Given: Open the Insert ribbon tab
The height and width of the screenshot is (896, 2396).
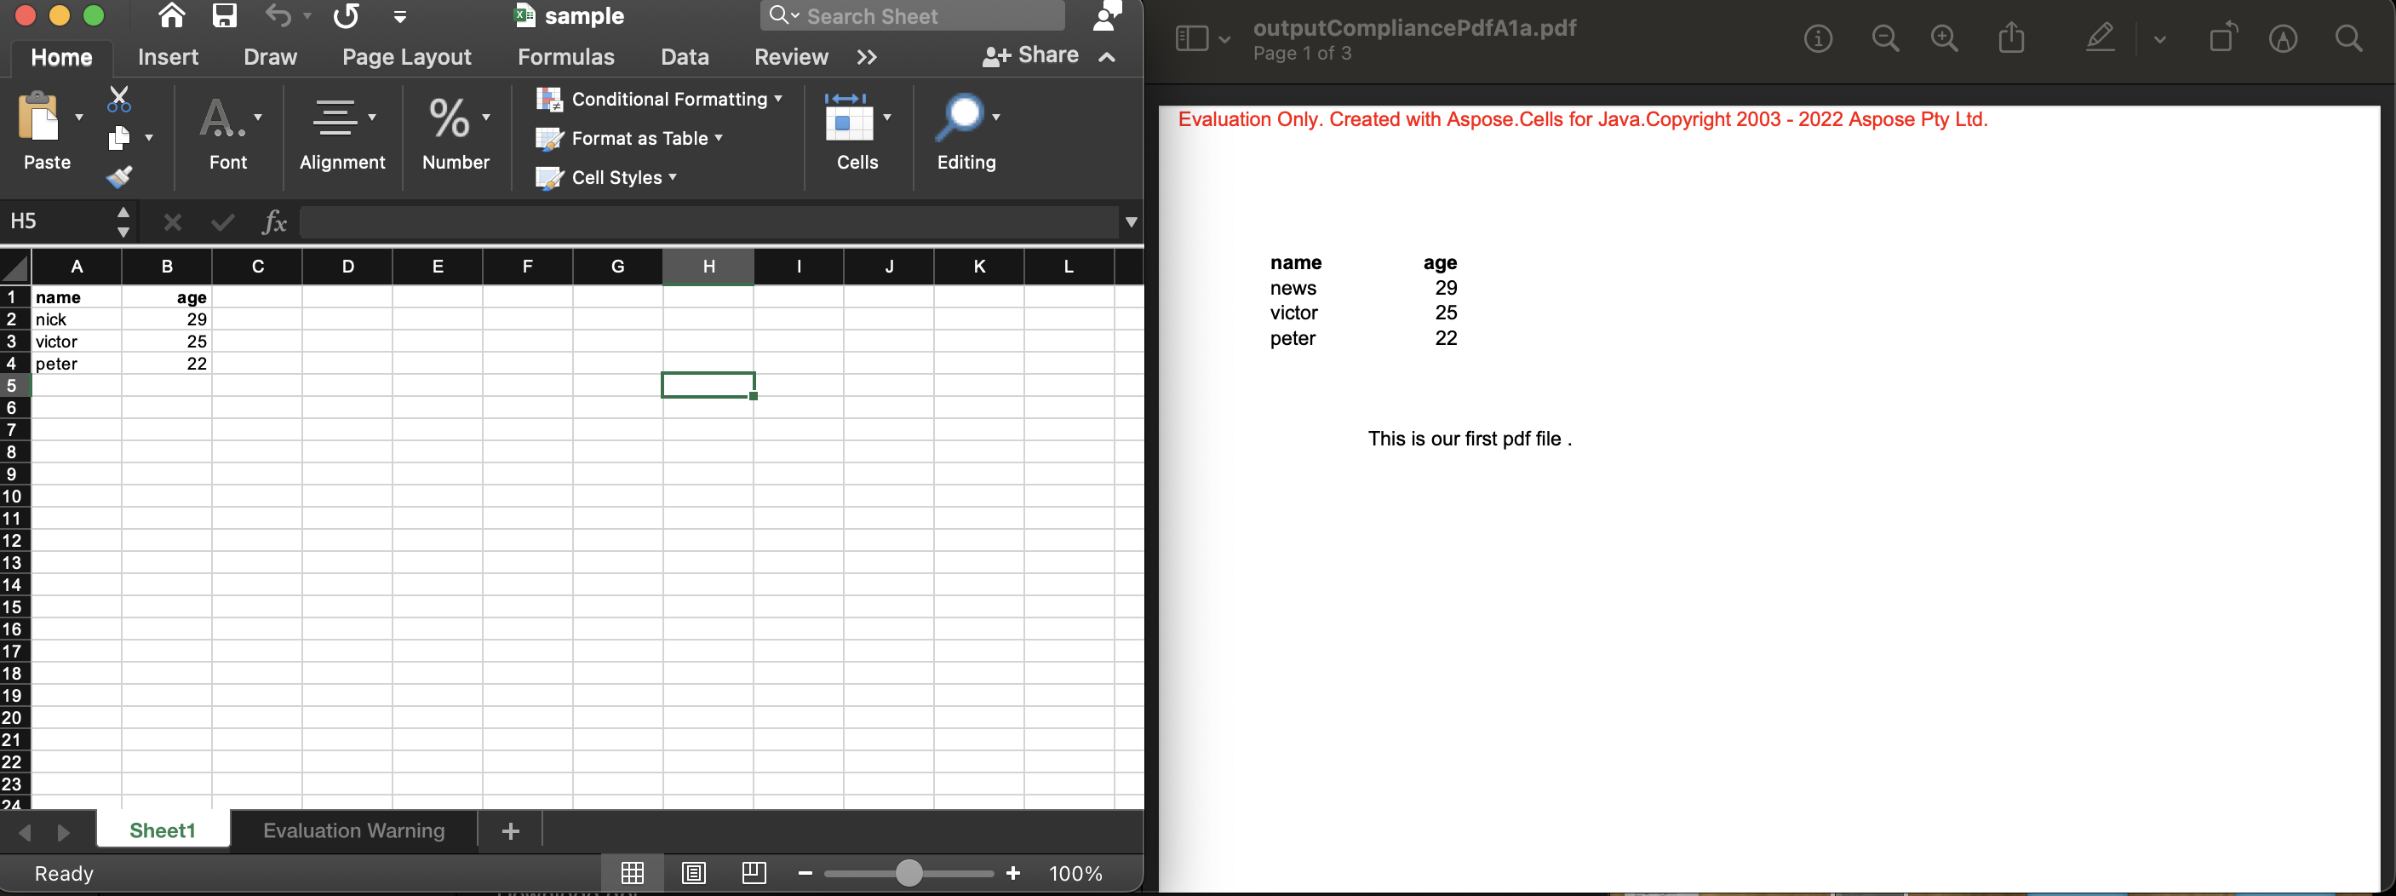Looking at the screenshot, I should pyautogui.click(x=168, y=57).
